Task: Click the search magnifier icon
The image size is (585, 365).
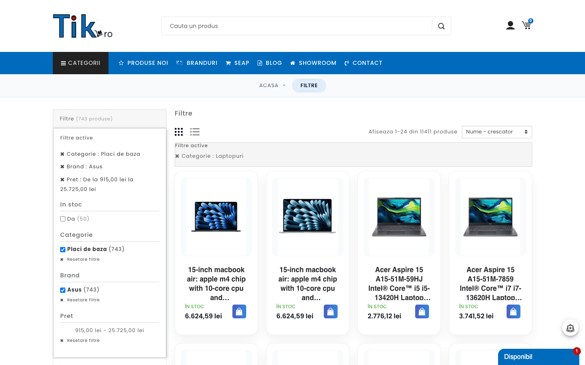Action: click(x=441, y=26)
